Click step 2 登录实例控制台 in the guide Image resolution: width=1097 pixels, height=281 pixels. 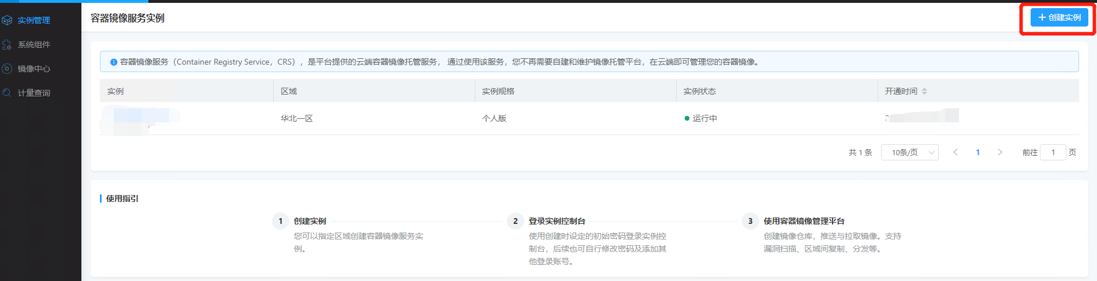click(x=557, y=221)
